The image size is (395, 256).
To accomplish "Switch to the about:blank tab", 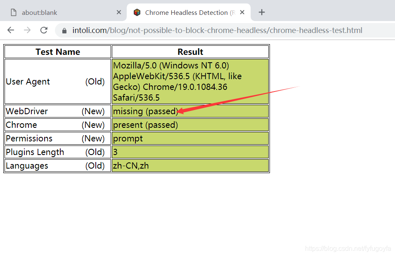I will [x=63, y=12].
